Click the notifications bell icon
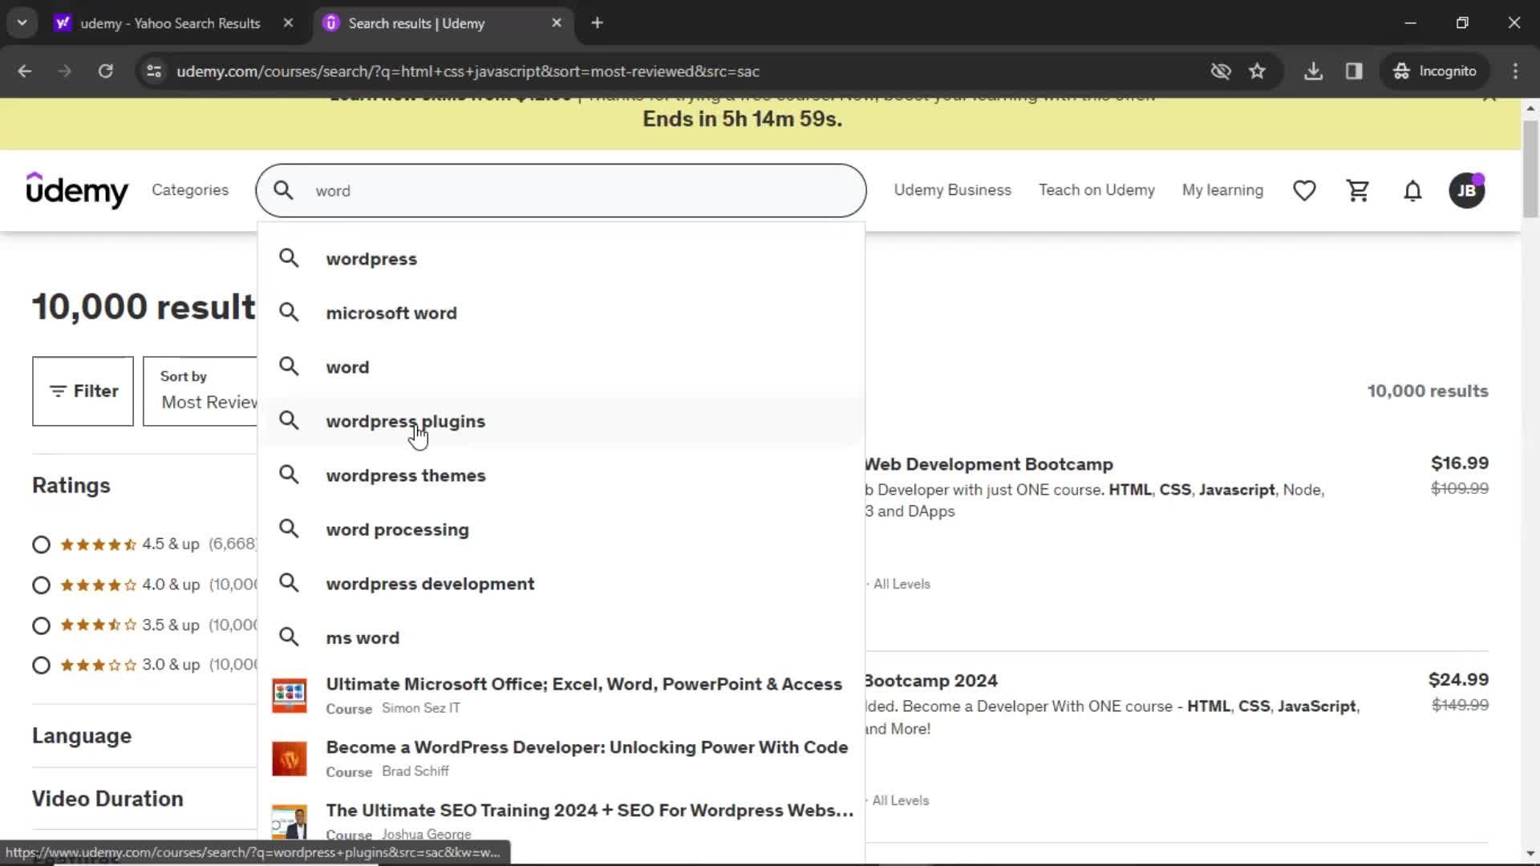This screenshot has height=866, width=1540. click(1413, 190)
